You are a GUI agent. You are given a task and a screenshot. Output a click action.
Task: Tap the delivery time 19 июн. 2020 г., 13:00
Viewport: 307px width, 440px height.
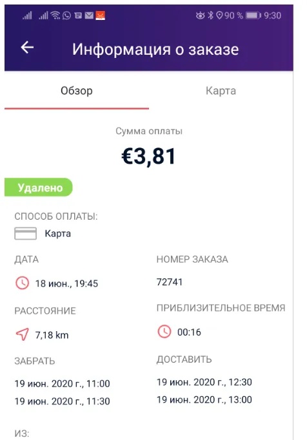coord(204,399)
